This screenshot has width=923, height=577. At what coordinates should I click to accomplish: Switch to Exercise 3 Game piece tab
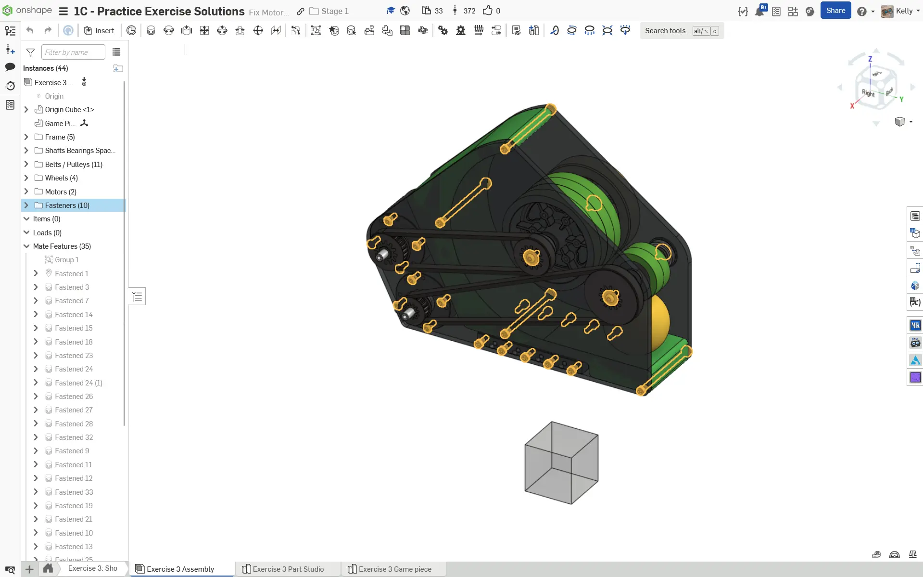point(394,569)
